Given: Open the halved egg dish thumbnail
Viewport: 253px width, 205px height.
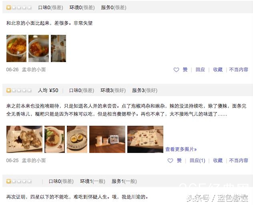Looking at the screenshot, I should (x=77, y=139).
